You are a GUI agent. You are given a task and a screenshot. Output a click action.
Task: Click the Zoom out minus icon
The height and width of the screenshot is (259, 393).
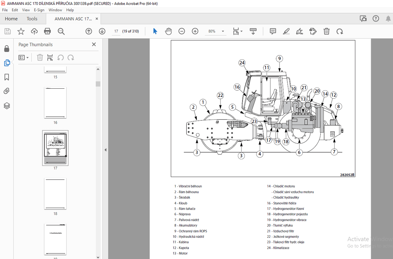[182, 31]
